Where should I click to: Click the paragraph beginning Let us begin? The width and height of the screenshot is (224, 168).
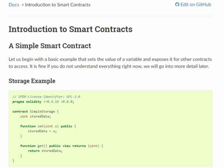[110, 63]
